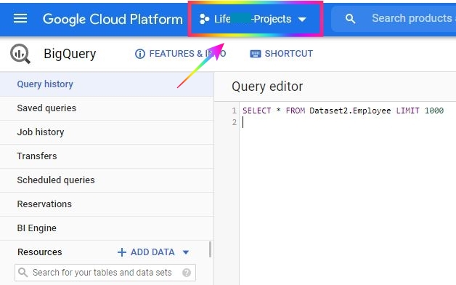Click the BigQuery magnifier logo icon
Viewport: 456px width, 285px height.
point(20,54)
